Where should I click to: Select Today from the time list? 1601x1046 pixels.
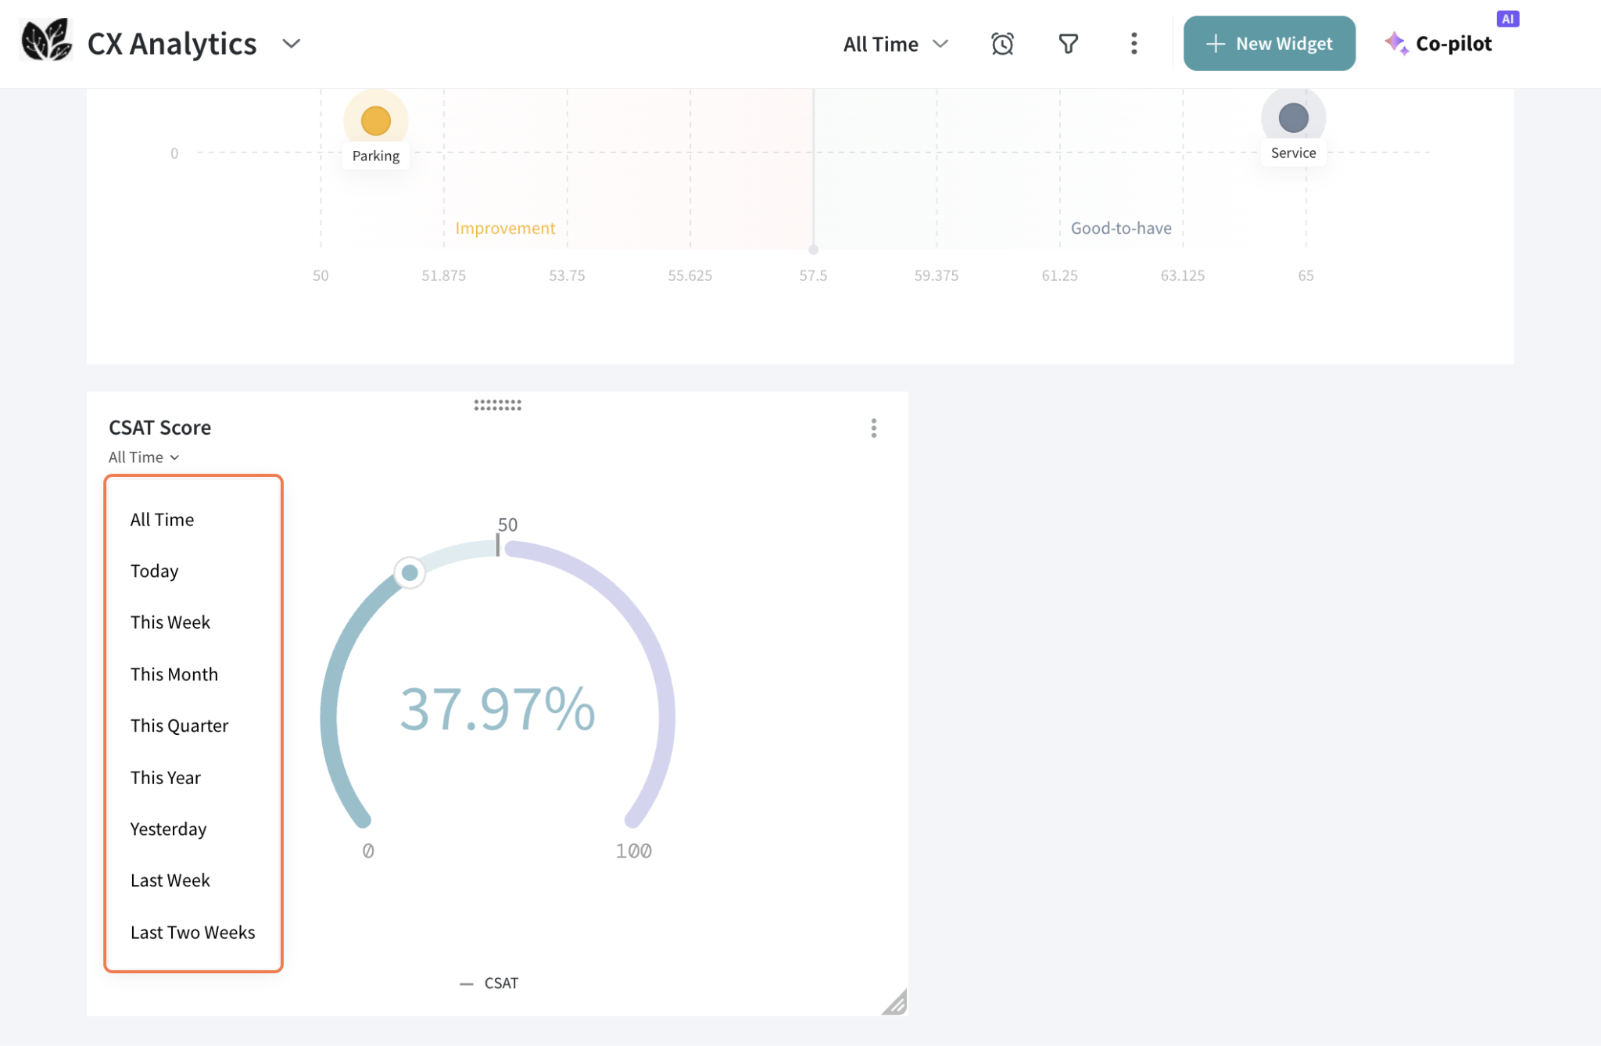coord(155,571)
